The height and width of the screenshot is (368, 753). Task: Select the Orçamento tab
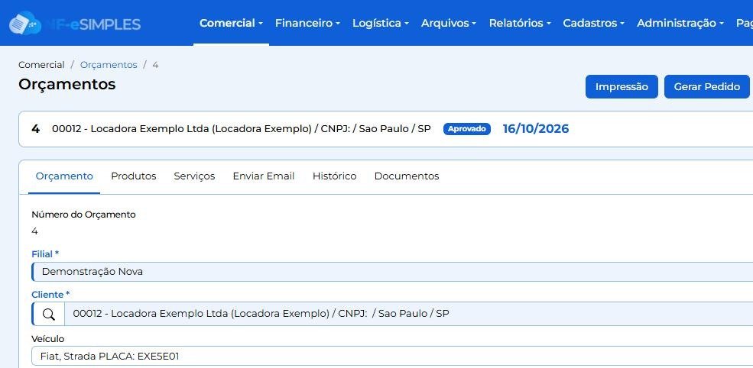[x=64, y=176]
